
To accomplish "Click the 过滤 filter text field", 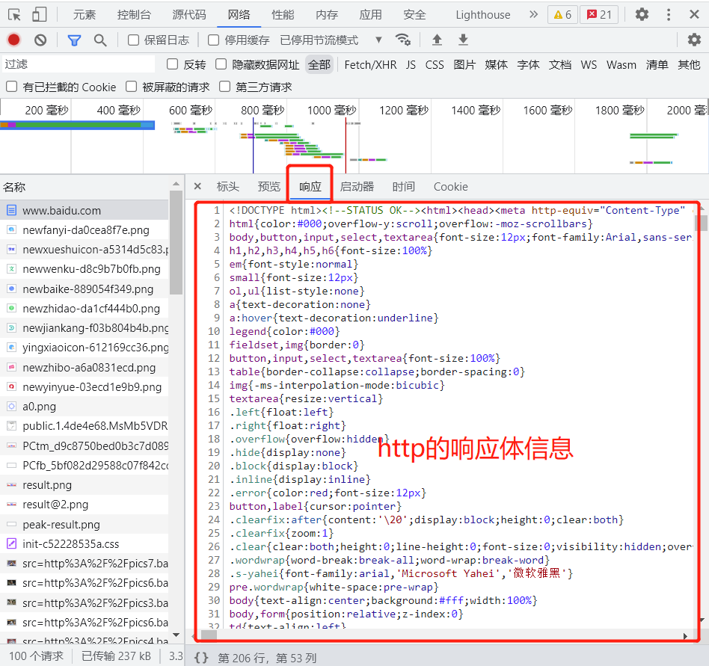I will click(79, 64).
